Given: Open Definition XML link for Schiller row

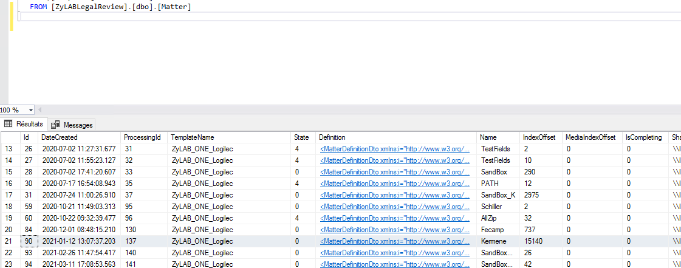Looking at the screenshot, I should point(395,207).
